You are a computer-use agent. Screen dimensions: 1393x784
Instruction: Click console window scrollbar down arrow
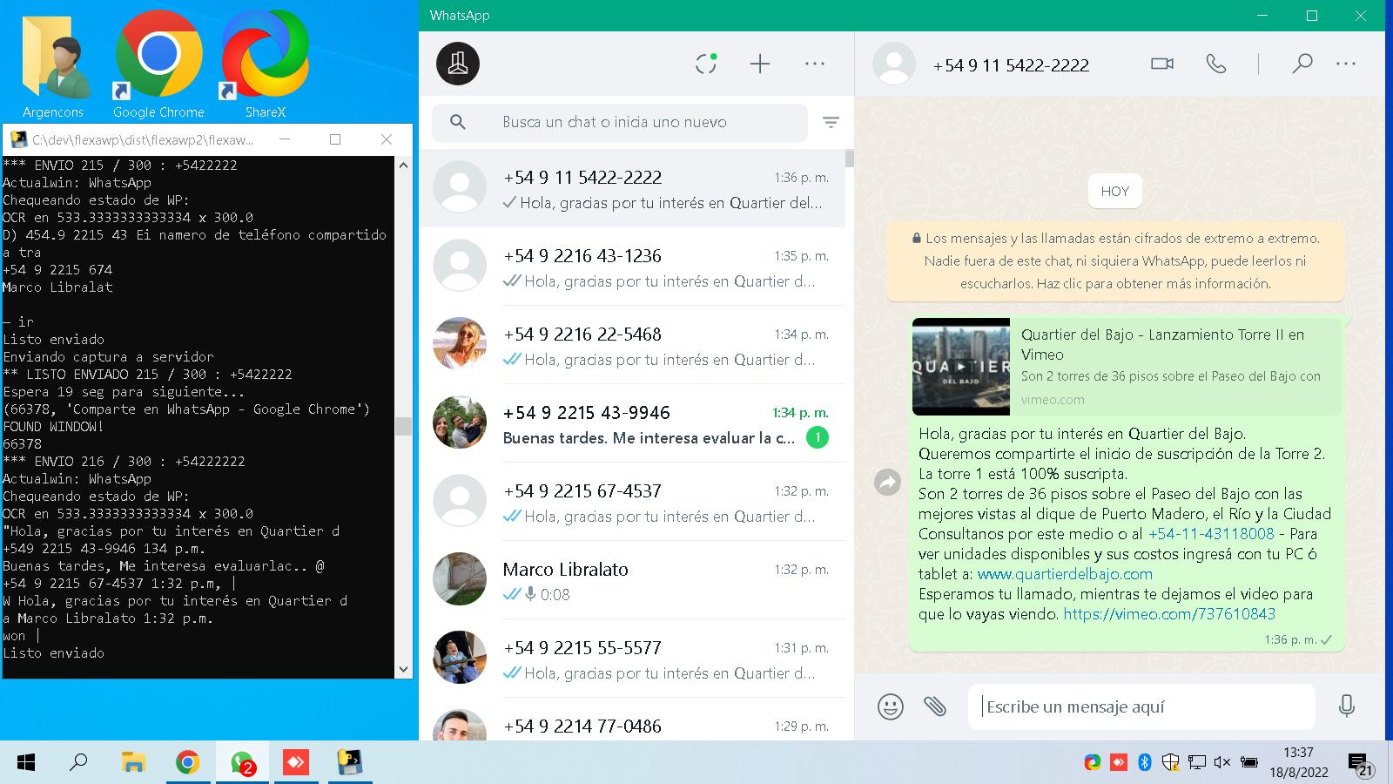(x=403, y=669)
